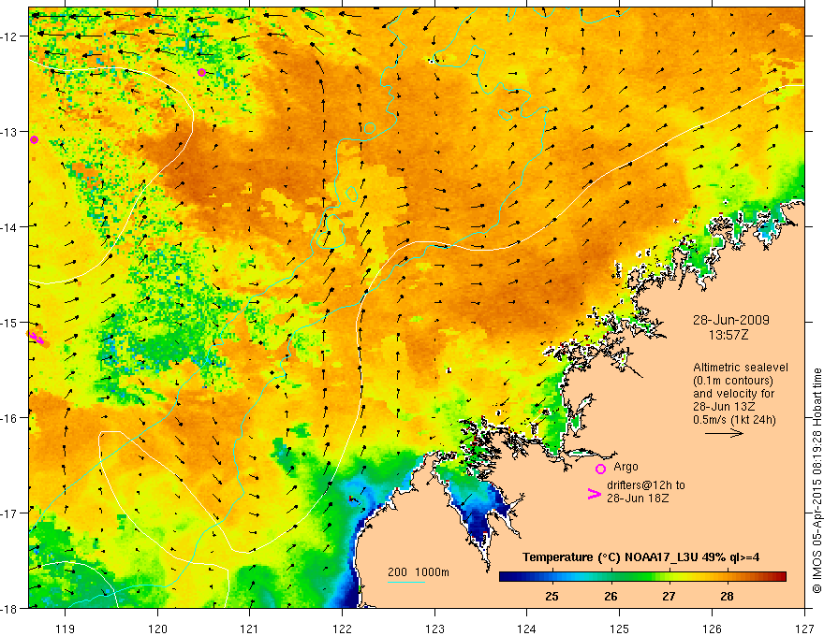Click the longitude label '127'
The image size is (824, 636).
(804, 629)
